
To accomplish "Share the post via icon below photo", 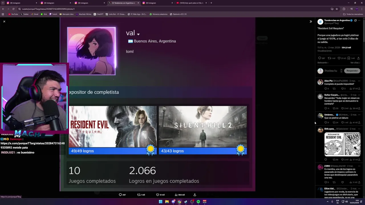I will (x=195, y=195).
